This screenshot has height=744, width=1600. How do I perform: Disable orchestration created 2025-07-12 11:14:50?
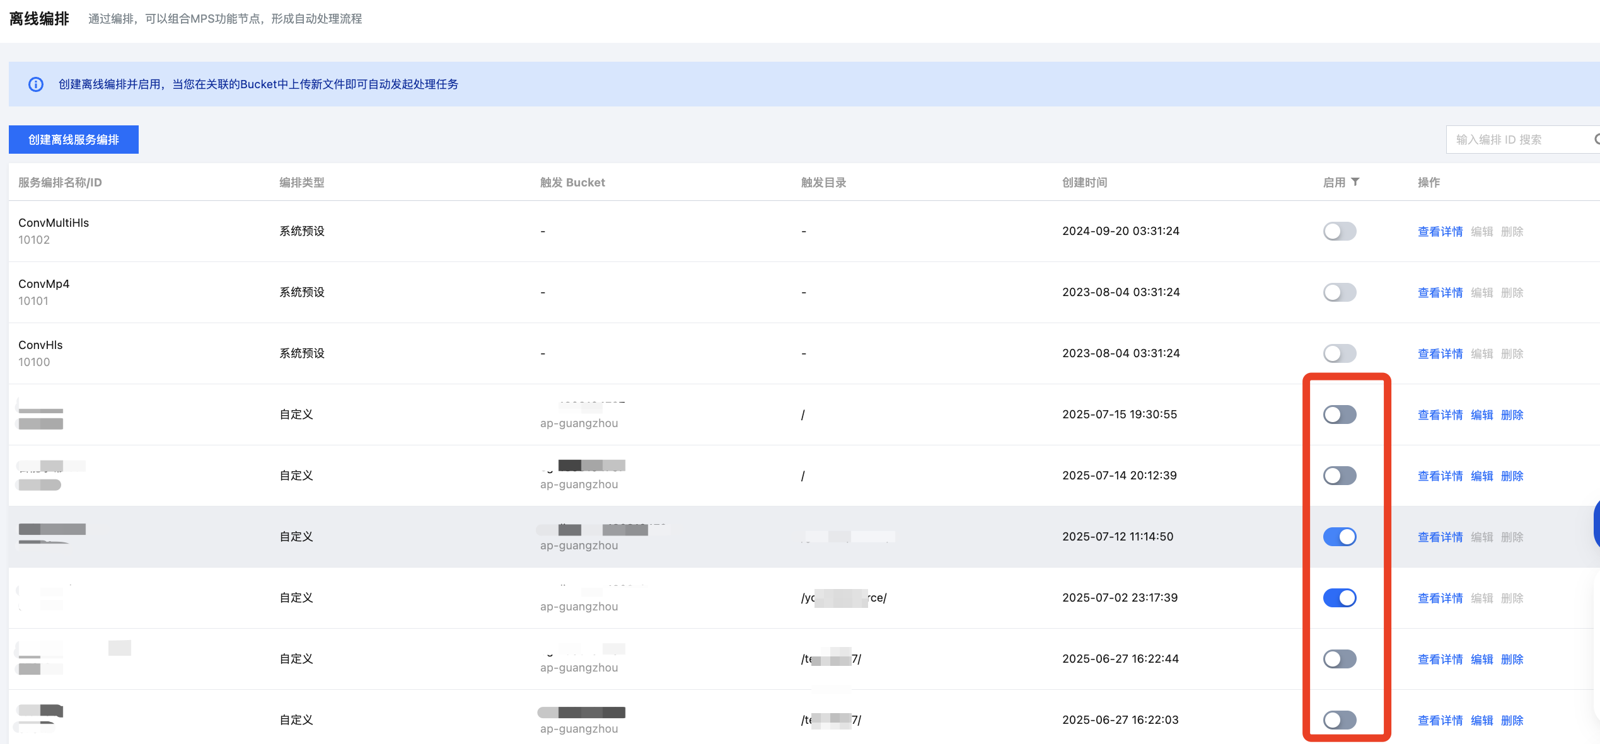(1339, 537)
